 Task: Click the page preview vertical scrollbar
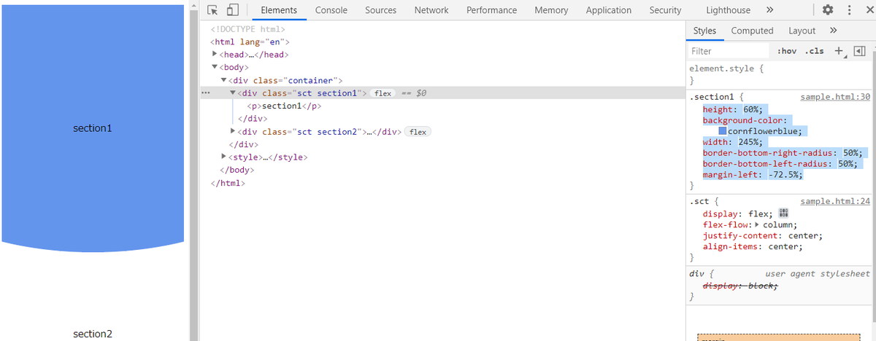coord(193,170)
